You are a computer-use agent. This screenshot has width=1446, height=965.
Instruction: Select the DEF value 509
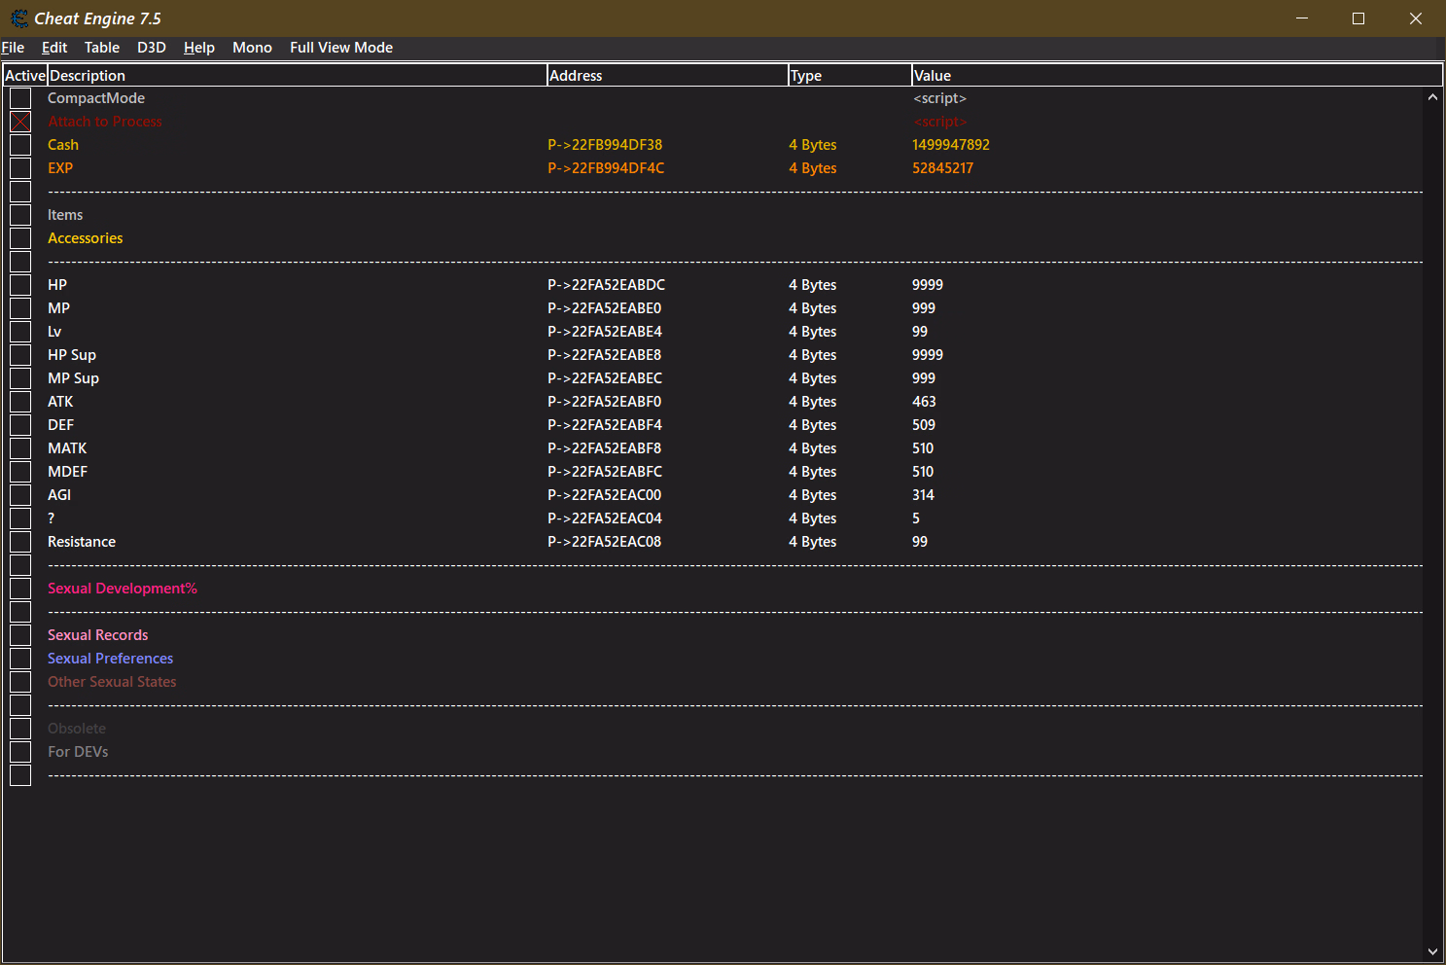[x=924, y=425]
